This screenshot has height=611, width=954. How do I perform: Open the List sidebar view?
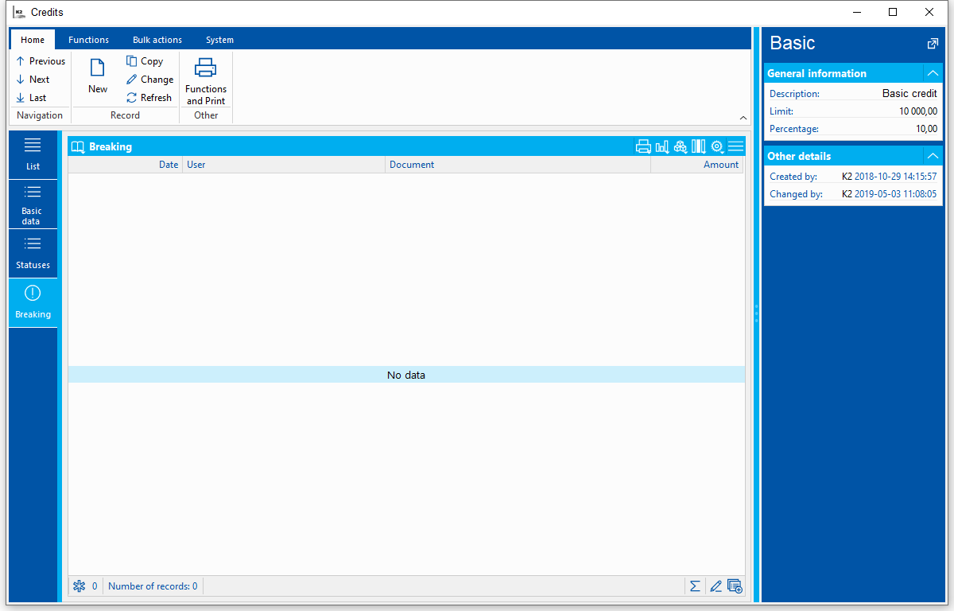[33, 154]
